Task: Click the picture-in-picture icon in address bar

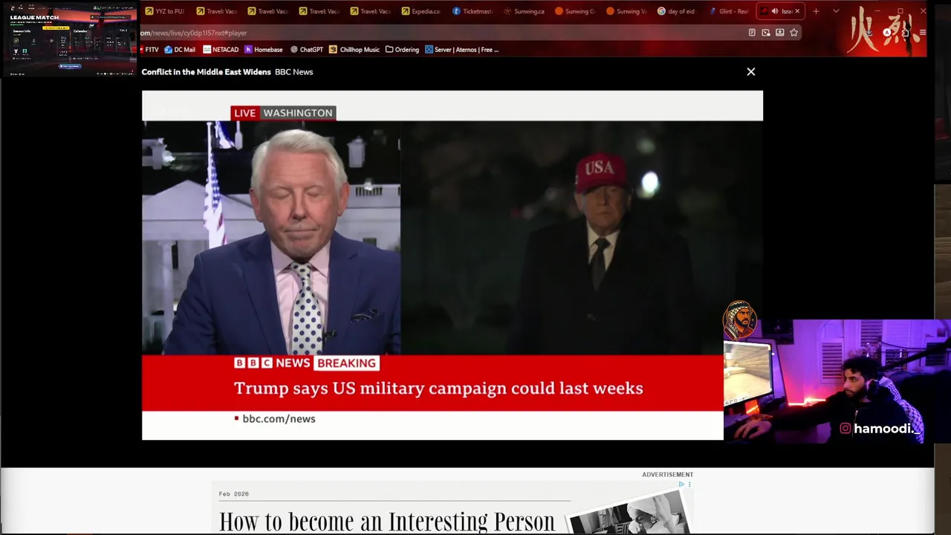Action: pos(766,33)
